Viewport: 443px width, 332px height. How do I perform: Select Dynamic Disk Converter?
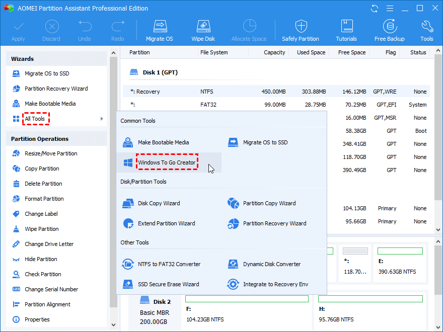tap(271, 264)
